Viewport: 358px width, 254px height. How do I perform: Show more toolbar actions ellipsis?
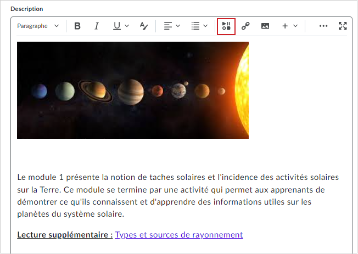click(323, 26)
